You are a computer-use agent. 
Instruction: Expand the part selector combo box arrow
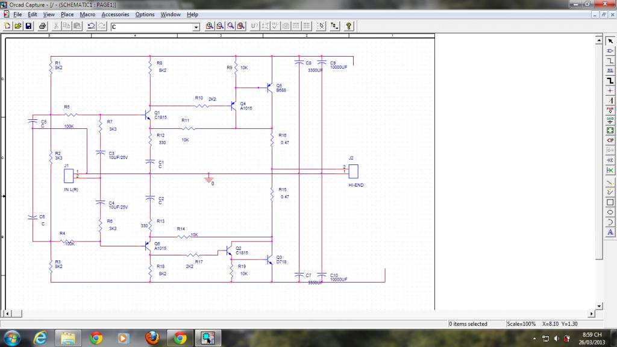[196, 27]
